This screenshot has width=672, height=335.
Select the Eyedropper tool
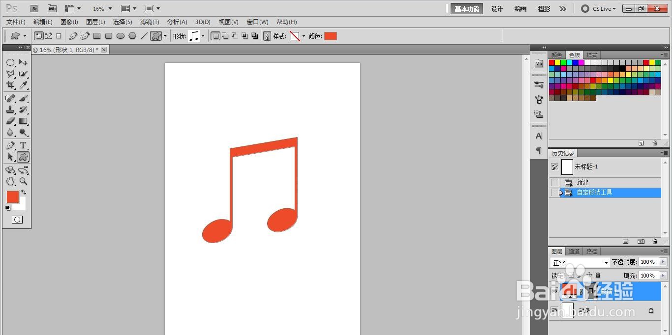(23, 85)
